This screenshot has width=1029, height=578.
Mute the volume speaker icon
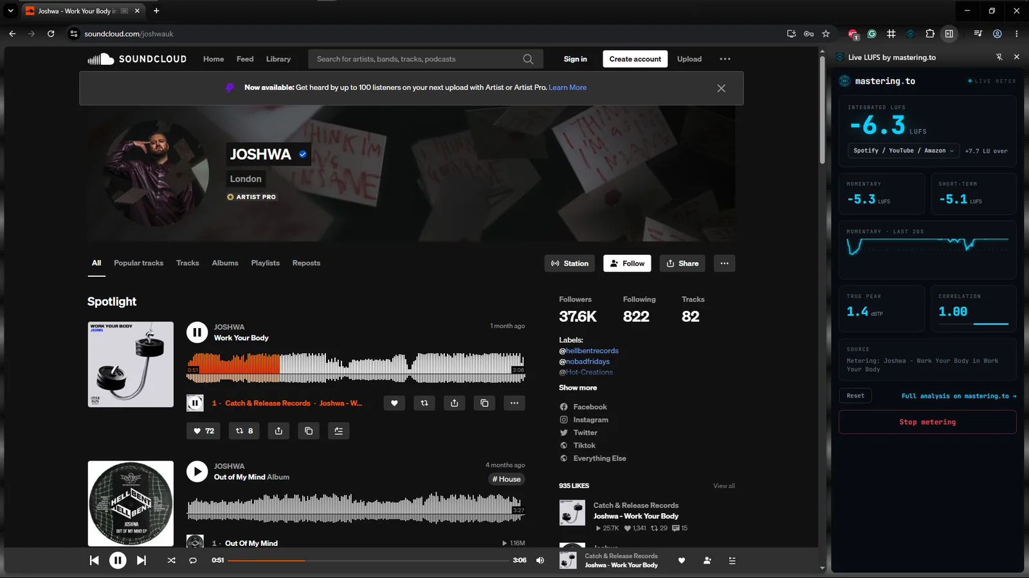(x=540, y=561)
